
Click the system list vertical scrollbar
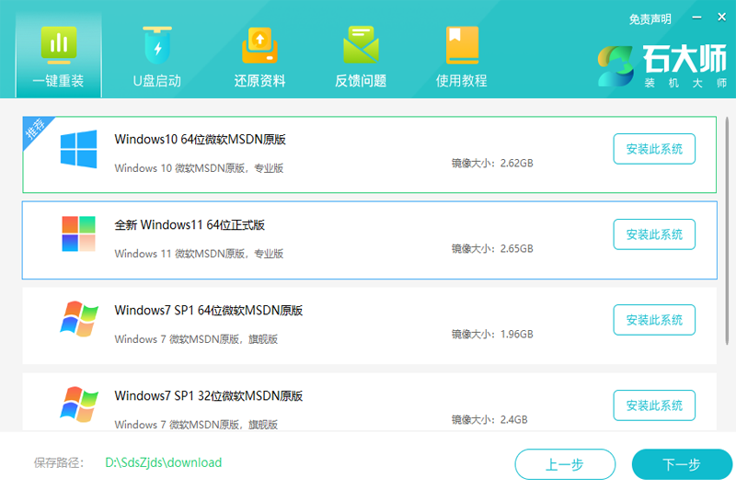(x=727, y=231)
